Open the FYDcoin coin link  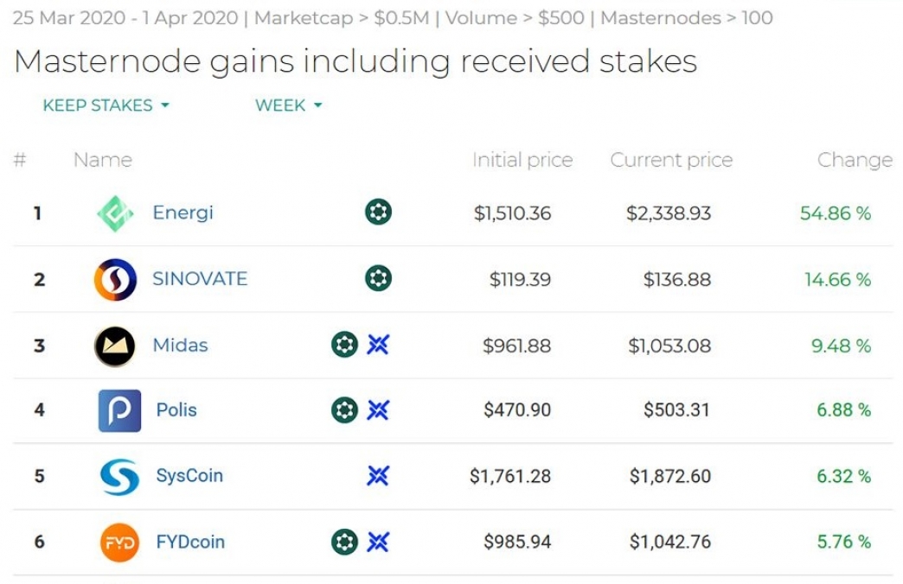click(x=190, y=543)
